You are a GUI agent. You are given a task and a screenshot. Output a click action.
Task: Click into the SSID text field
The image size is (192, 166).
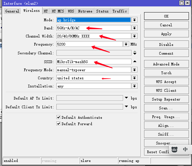(x=94, y=62)
